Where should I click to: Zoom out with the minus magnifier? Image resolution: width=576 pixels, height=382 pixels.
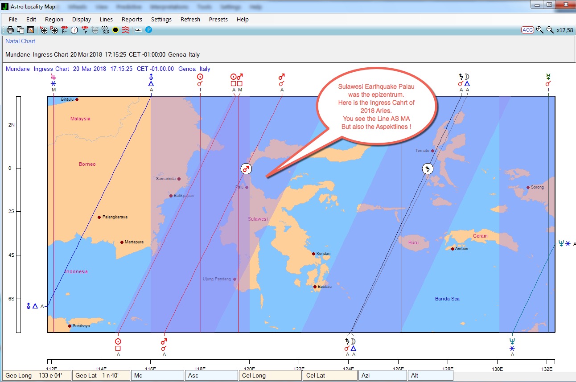550,30
